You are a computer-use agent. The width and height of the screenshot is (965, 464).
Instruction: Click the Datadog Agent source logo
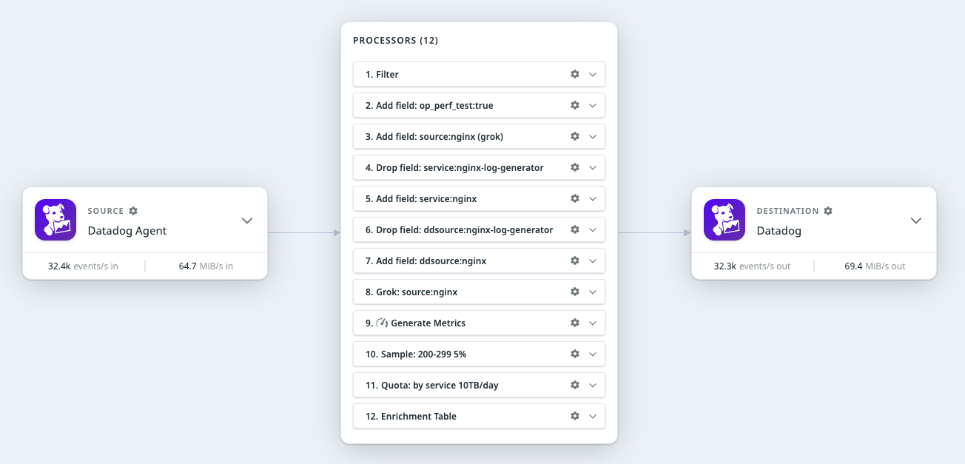point(55,220)
